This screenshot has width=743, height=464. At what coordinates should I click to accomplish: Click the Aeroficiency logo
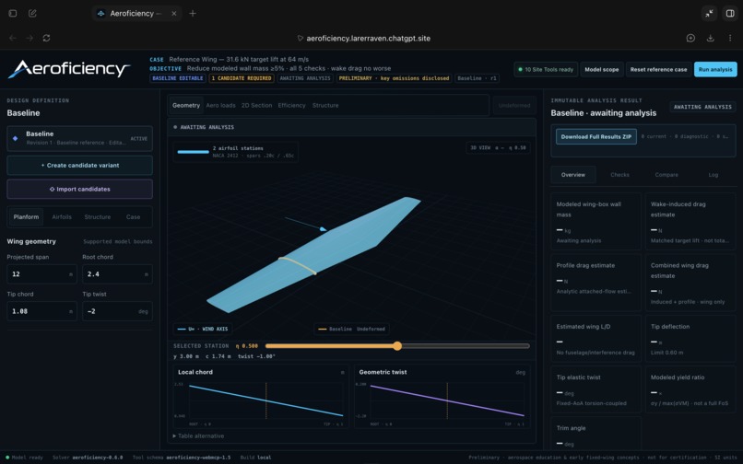pos(69,69)
